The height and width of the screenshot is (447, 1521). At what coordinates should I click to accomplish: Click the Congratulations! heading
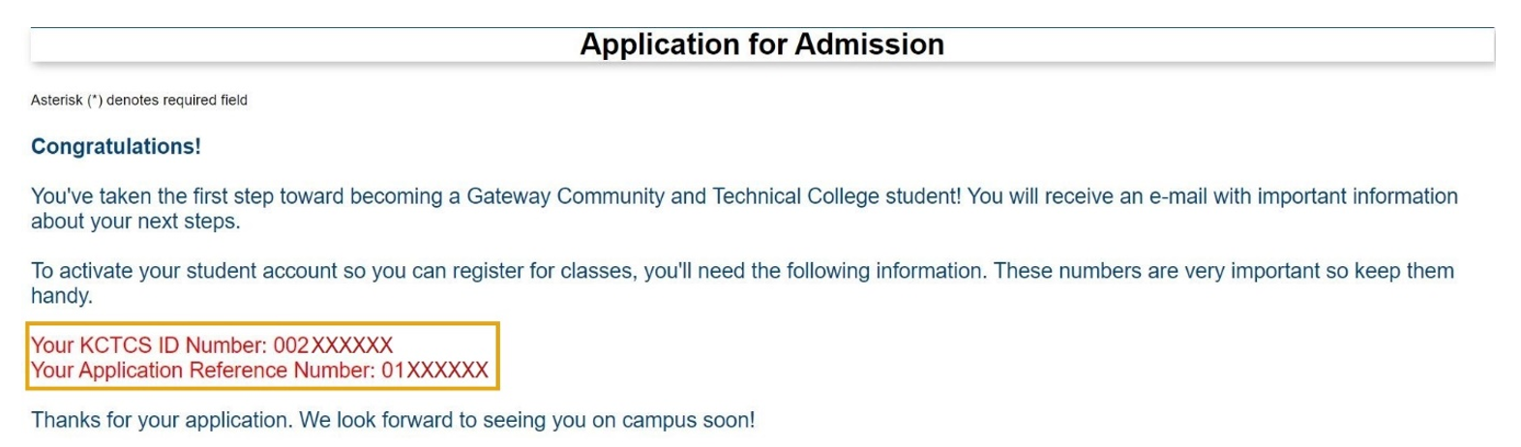coord(116,146)
